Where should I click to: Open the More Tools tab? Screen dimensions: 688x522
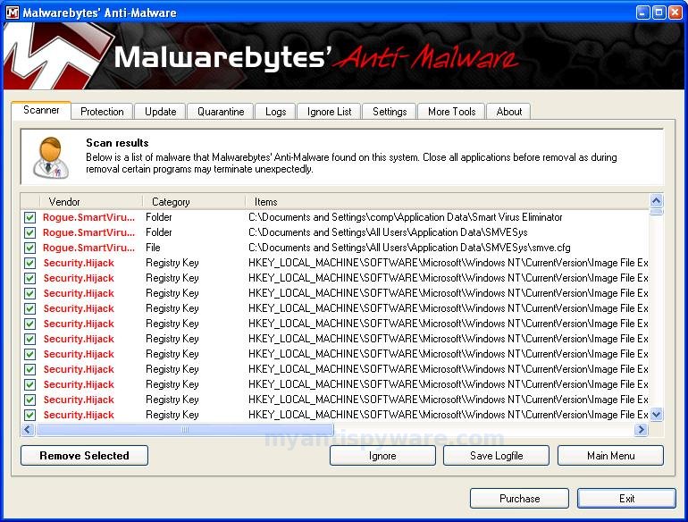pyautogui.click(x=452, y=112)
